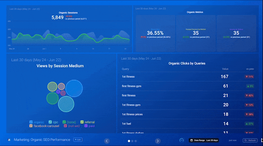
Task: Click the green up indicator for 1st fuel
Action: point(249,124)
